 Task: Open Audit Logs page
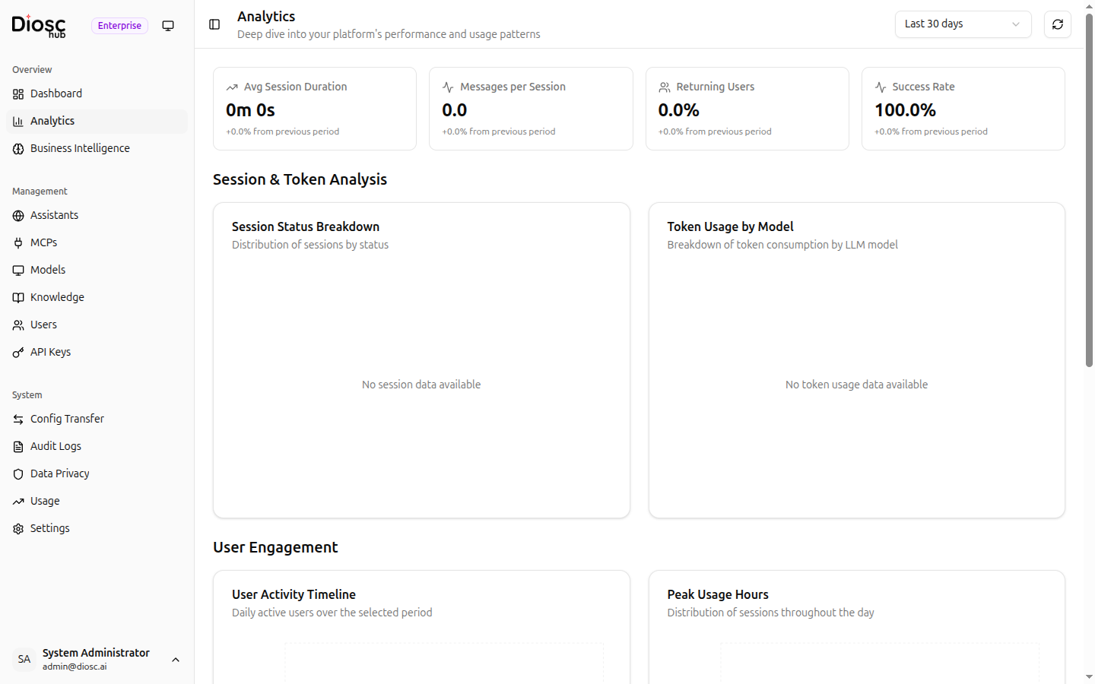point(97,447)
